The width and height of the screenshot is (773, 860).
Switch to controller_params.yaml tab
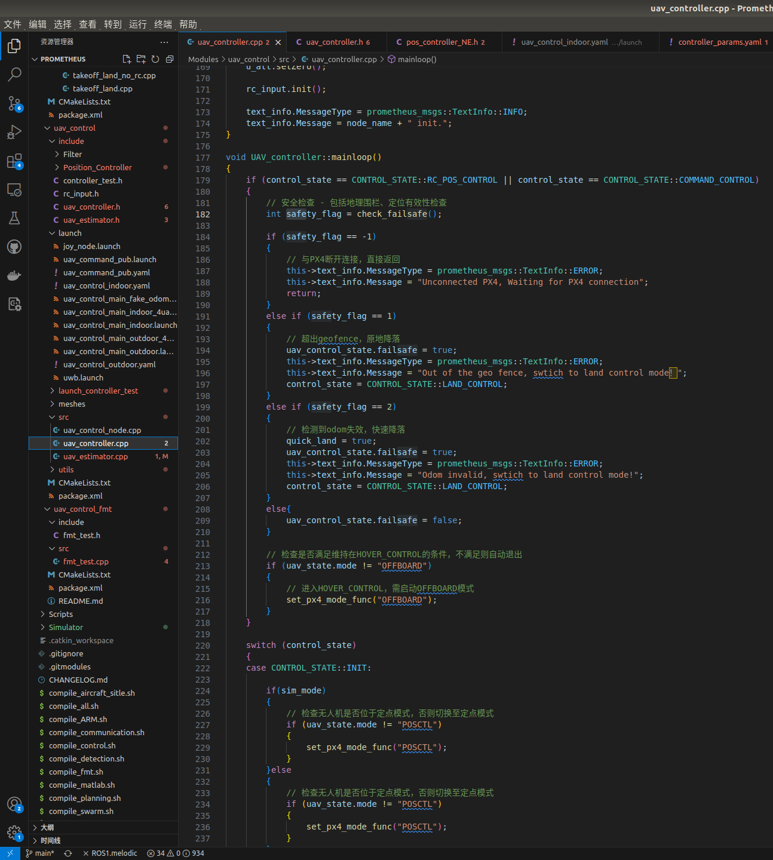coord(716,42)
